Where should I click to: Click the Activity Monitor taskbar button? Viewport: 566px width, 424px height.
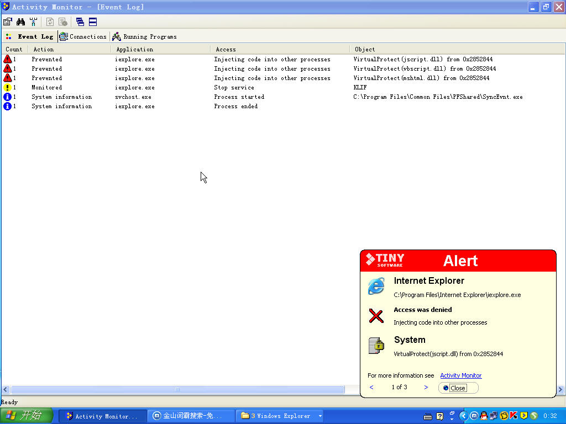pyautogui.click(x=102, y=416)
